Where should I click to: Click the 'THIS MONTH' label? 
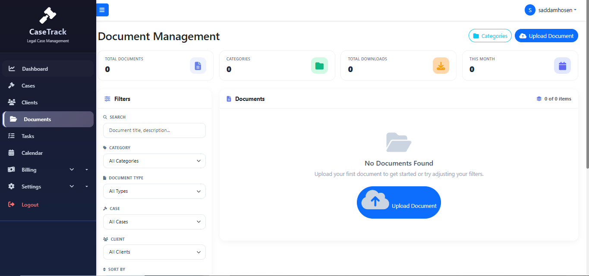pos(482,59)
